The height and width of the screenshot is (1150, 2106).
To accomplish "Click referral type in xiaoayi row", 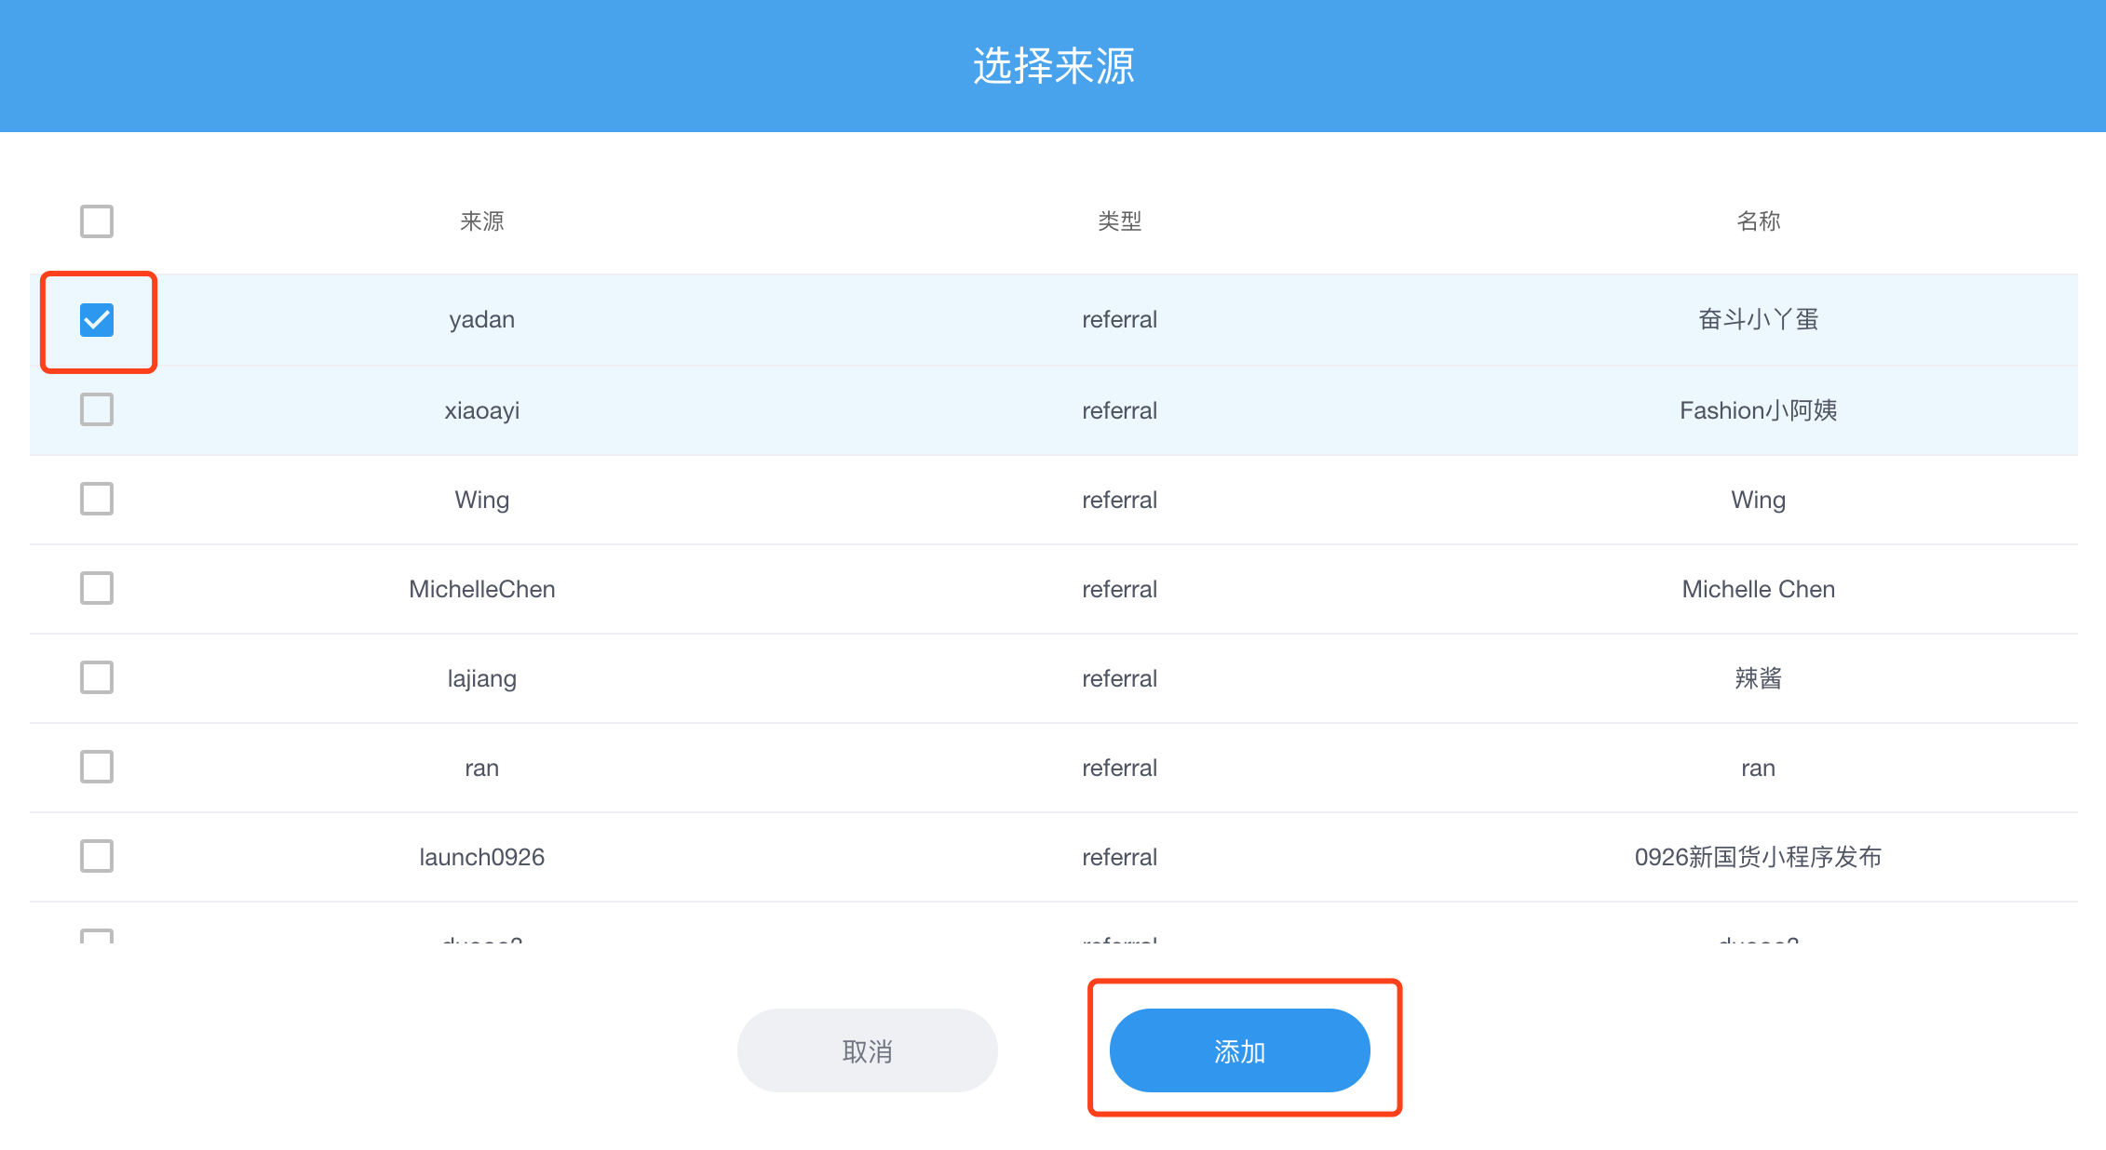I will 1120,410.
